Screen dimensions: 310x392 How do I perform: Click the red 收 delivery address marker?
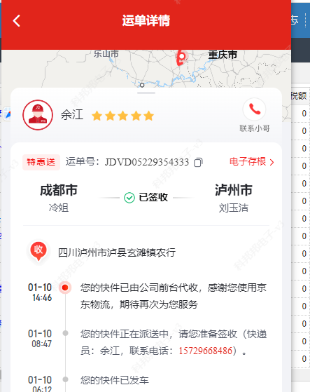tap(38, 251)
